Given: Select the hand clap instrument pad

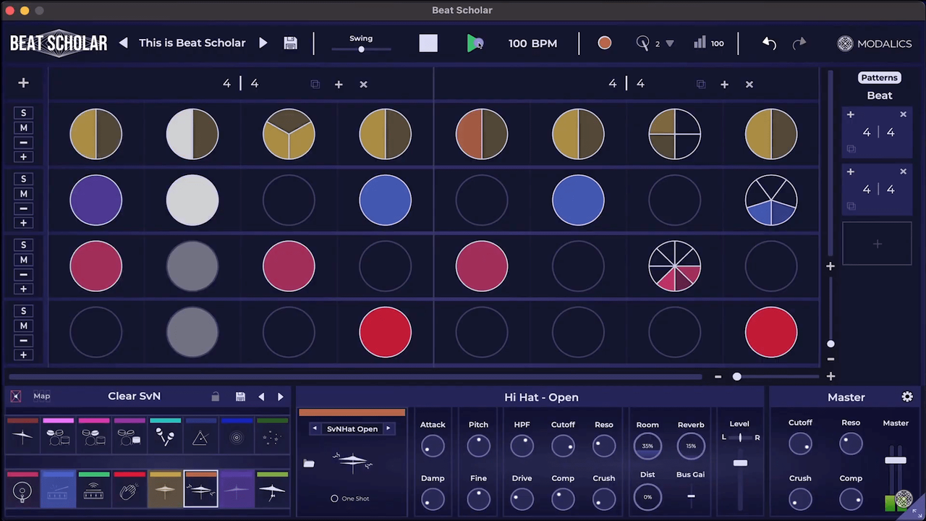Looking at the screenshot, I should [x=129, y=489].
